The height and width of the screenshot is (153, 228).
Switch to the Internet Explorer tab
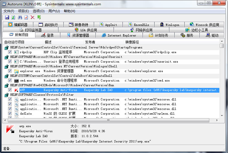coord(119,35)
